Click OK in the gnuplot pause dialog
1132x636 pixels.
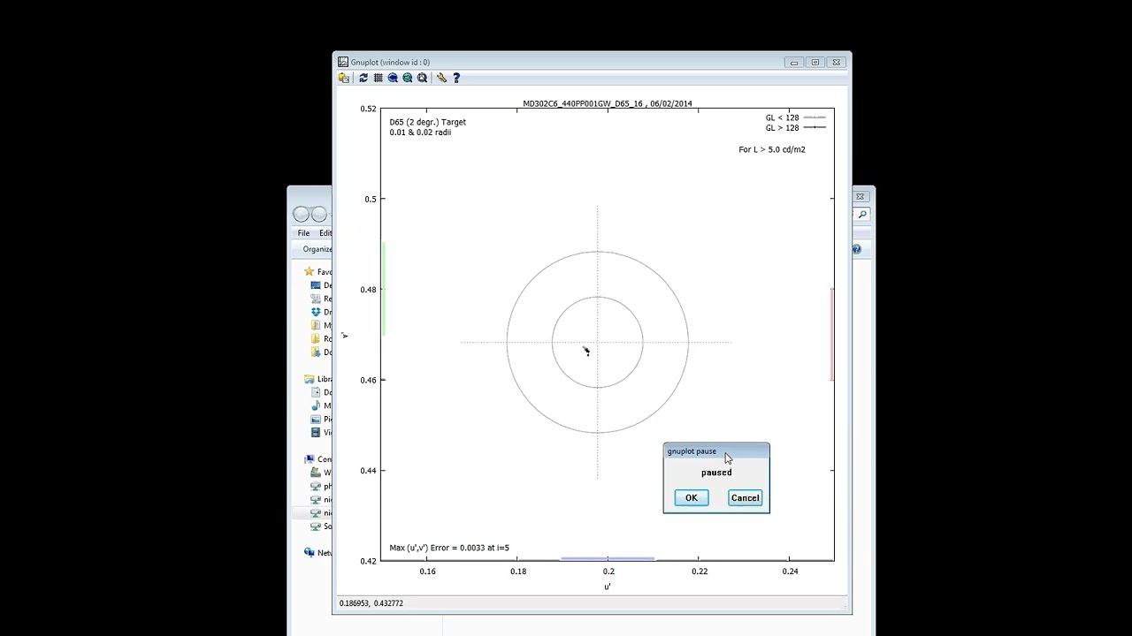(692, 498)
